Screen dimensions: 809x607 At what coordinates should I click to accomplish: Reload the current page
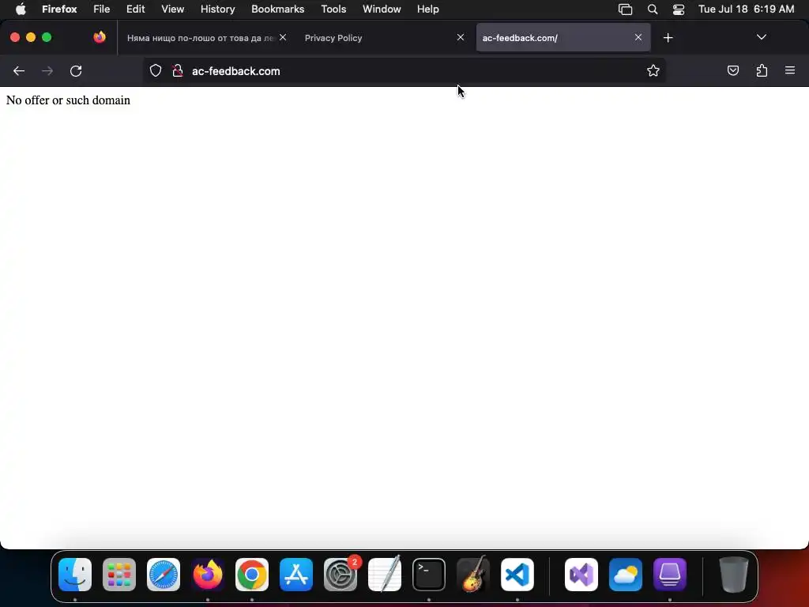coord(76,71)
